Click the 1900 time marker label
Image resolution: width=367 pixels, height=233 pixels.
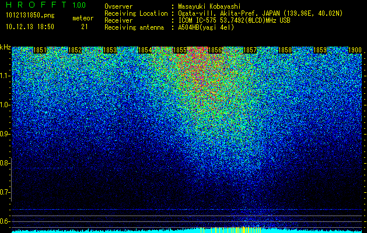coord(355,50)
